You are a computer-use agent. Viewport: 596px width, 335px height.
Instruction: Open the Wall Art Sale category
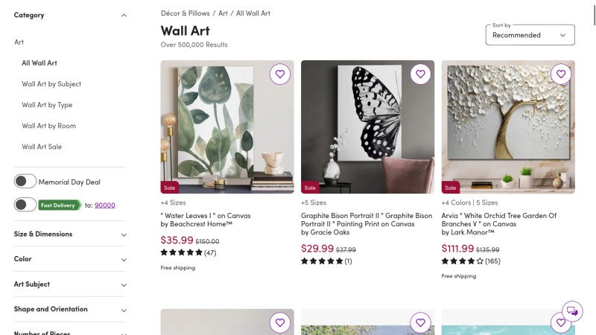pyautogui.click(x=42, y=147)
